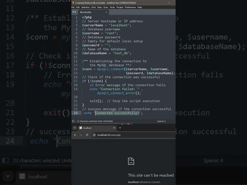Go to next tab with right arrow

(x=76, y=12)
